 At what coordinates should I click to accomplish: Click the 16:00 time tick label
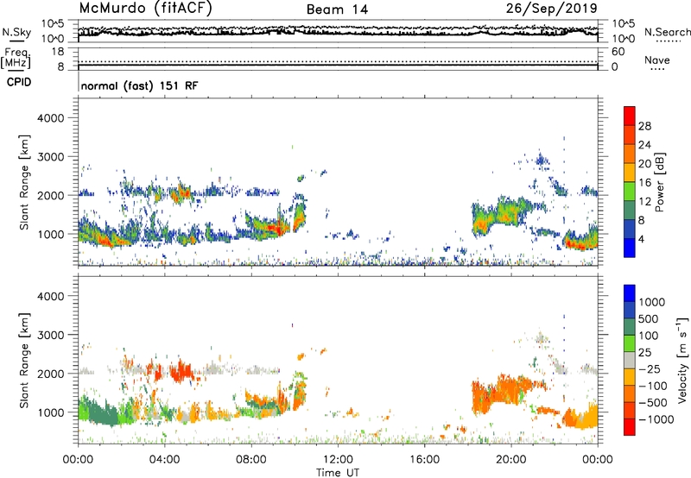pyautogui.click(x=424, y=460)
